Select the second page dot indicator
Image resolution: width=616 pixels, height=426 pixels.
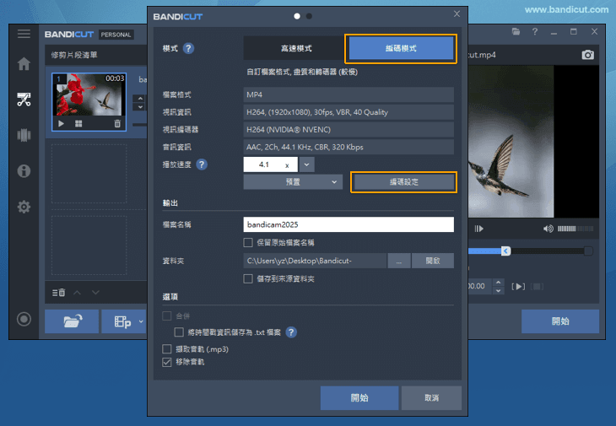(309, 16)
